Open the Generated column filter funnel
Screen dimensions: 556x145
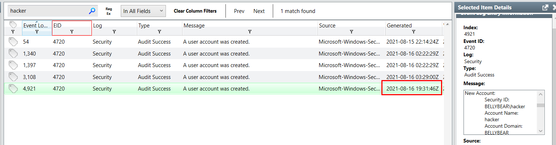(414, 32)
